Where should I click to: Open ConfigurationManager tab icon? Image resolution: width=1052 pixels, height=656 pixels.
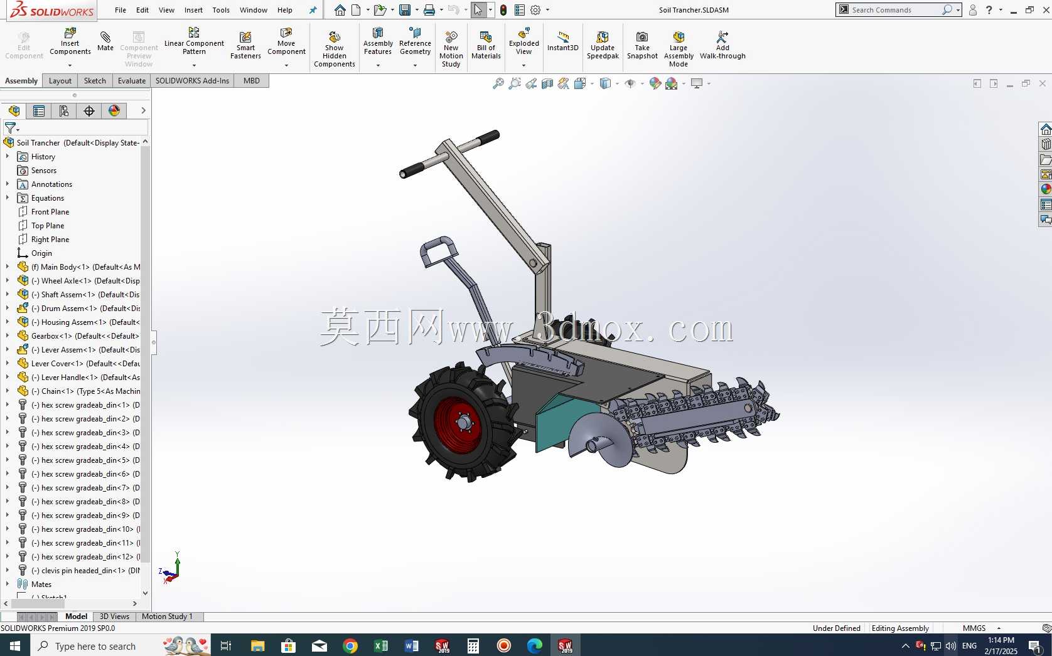pos(64,111)
